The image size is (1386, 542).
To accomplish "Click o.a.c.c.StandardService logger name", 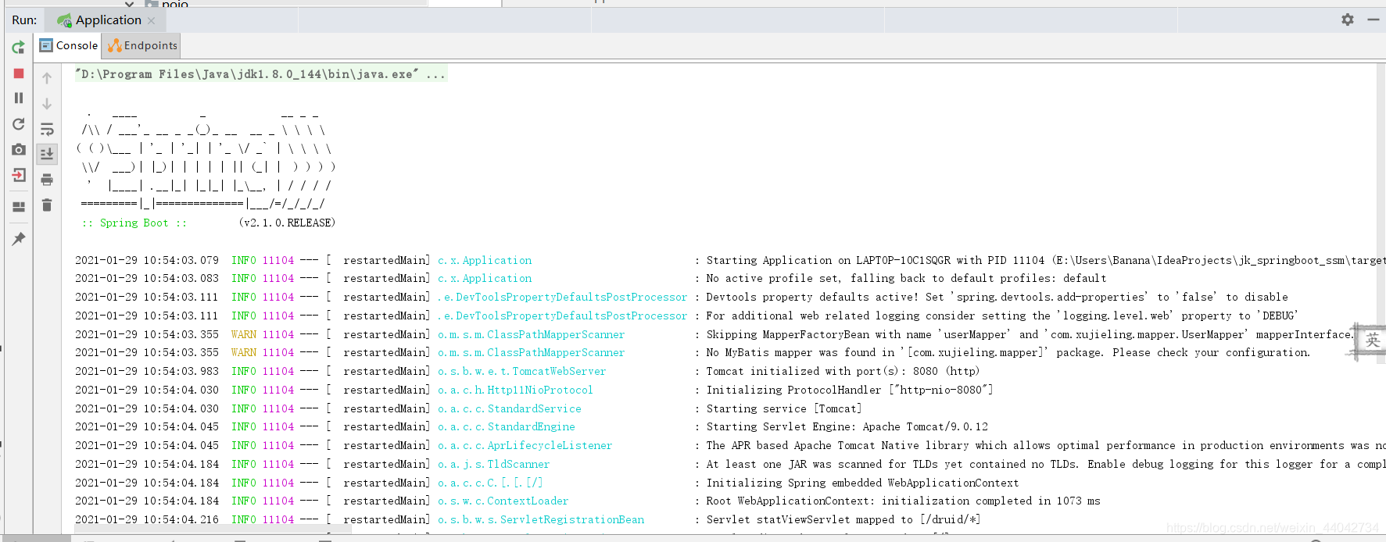I will point(510,408).
